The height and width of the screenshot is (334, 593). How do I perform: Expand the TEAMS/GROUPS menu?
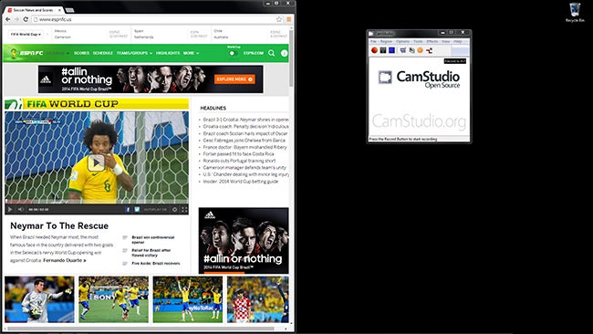point(134,53)
